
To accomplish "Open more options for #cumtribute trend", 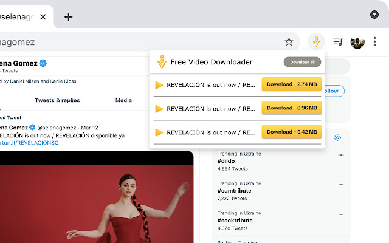I will [x=341, y=184].
